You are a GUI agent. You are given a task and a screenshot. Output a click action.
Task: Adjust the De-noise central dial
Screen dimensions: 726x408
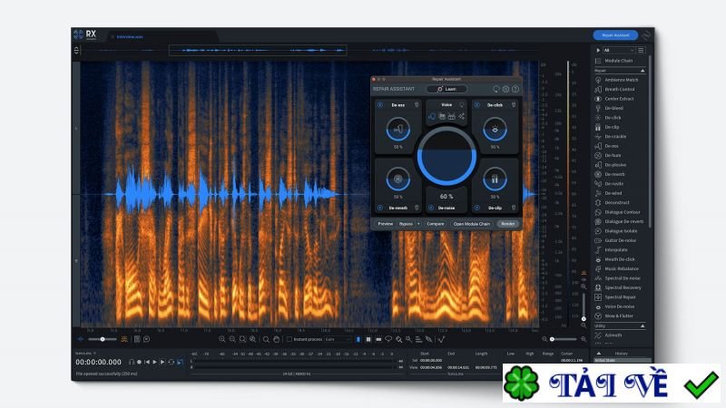tap(446, 157)
